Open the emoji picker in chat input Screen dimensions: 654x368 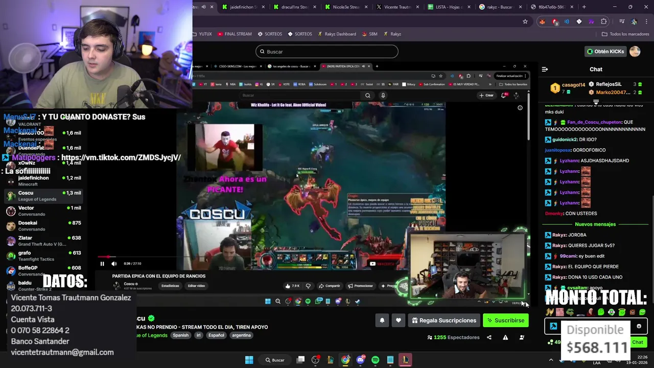point(639,326)
